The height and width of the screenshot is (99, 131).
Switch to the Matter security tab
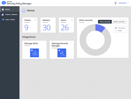click(119, 22)
